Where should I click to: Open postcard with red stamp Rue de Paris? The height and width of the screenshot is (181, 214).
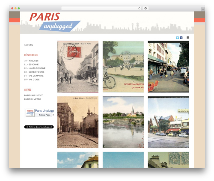tap(78, 67)
